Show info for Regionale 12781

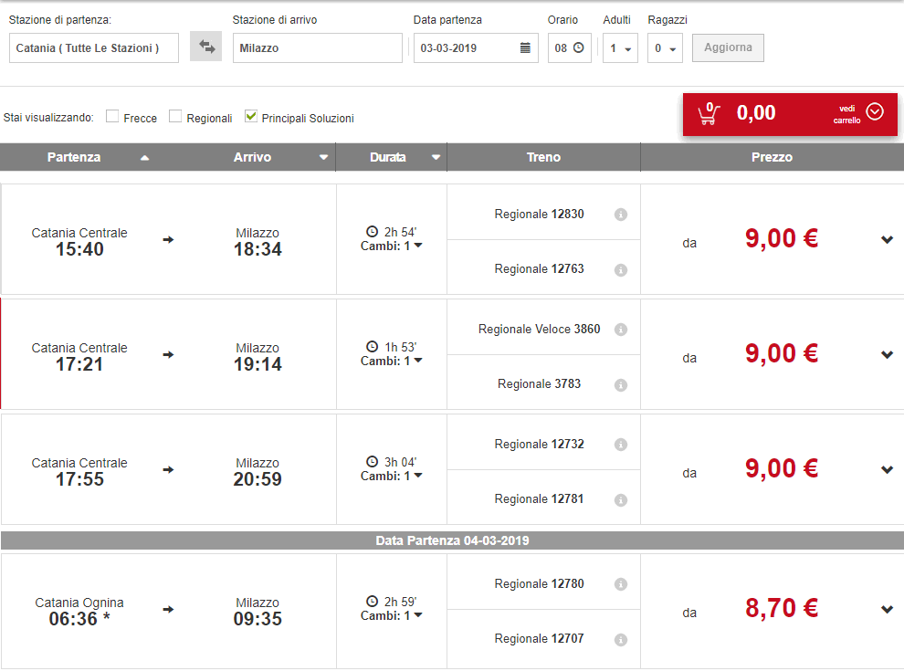(621, 499)
